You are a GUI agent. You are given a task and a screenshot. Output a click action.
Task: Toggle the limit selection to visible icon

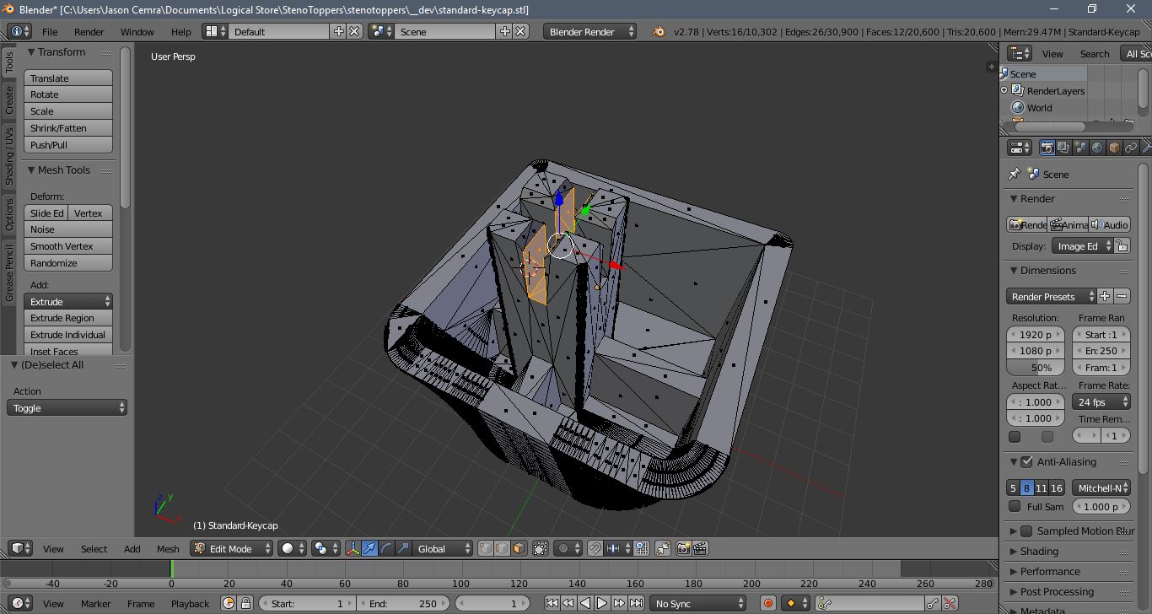click(541, 548)
